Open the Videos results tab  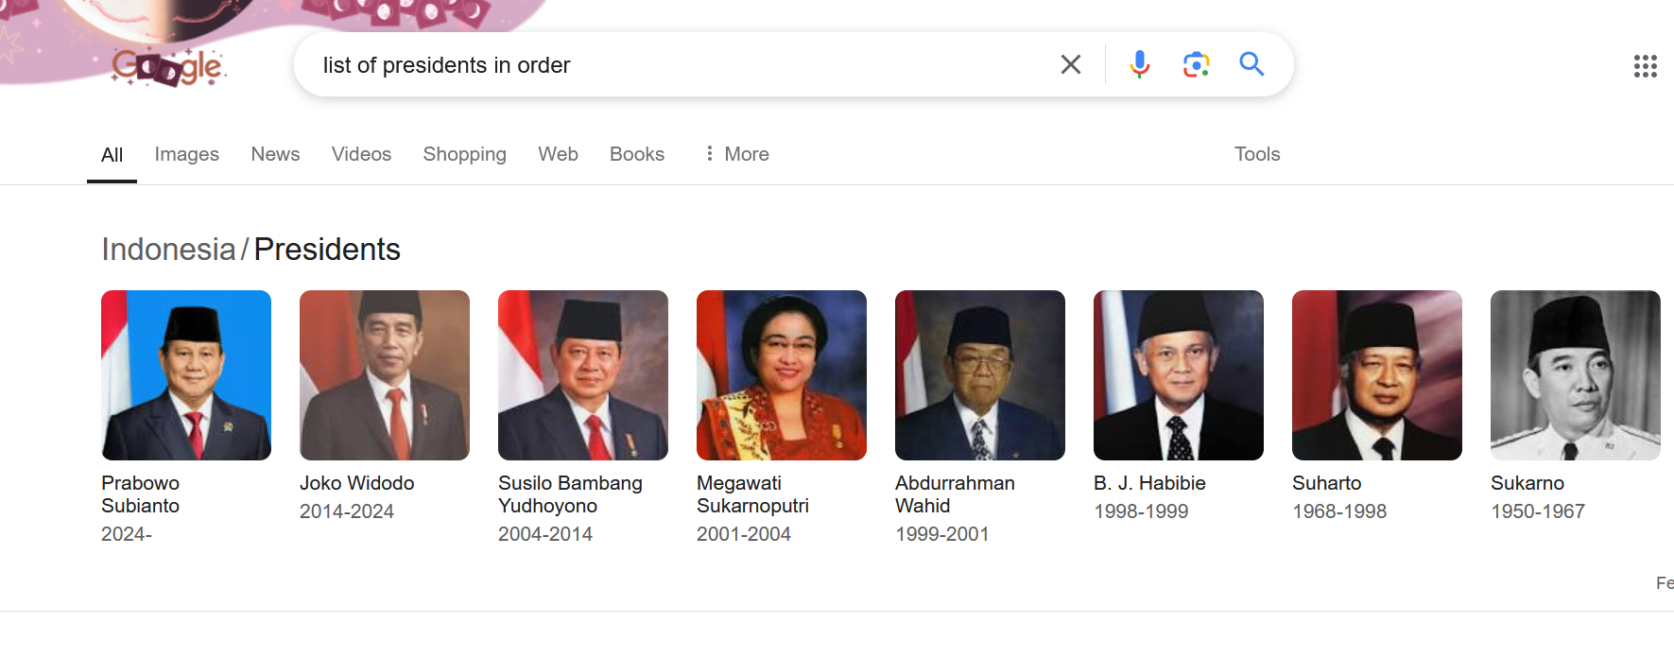(x=361, y=154)
